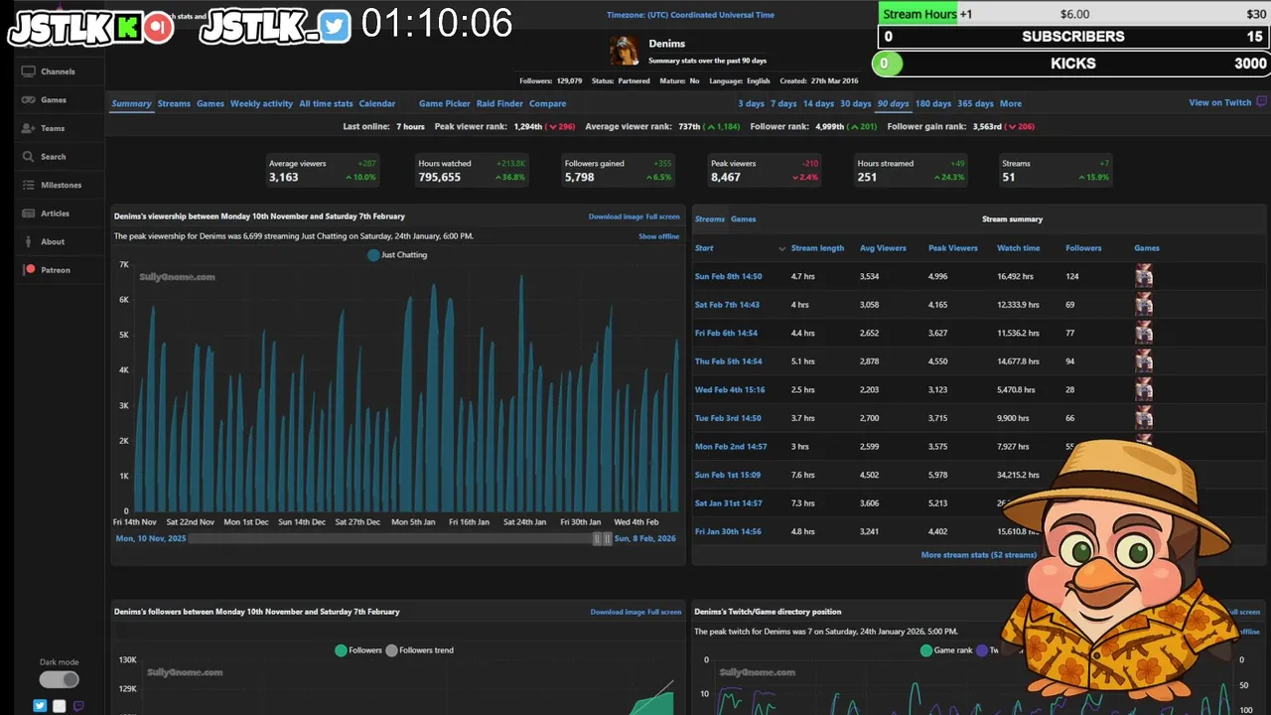
Task: Click game thumbnail for Fri Feb 6th stream
Action: pos(1144,333)
